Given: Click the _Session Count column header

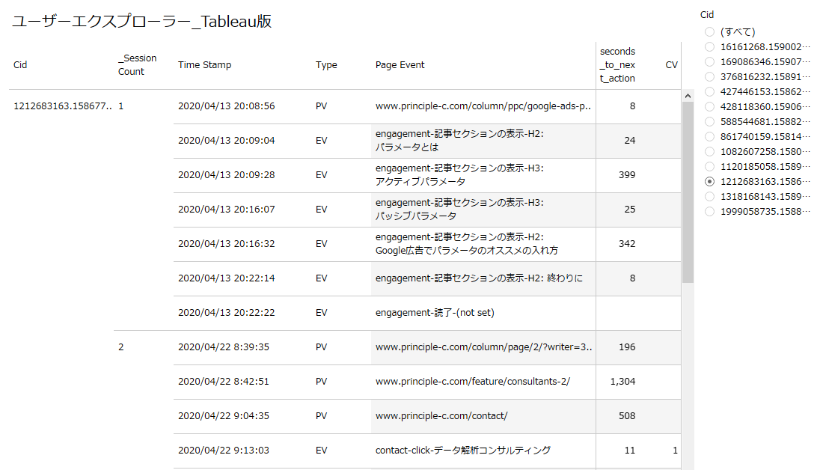Looking at the screenshot, I should [x=137, y=65].
